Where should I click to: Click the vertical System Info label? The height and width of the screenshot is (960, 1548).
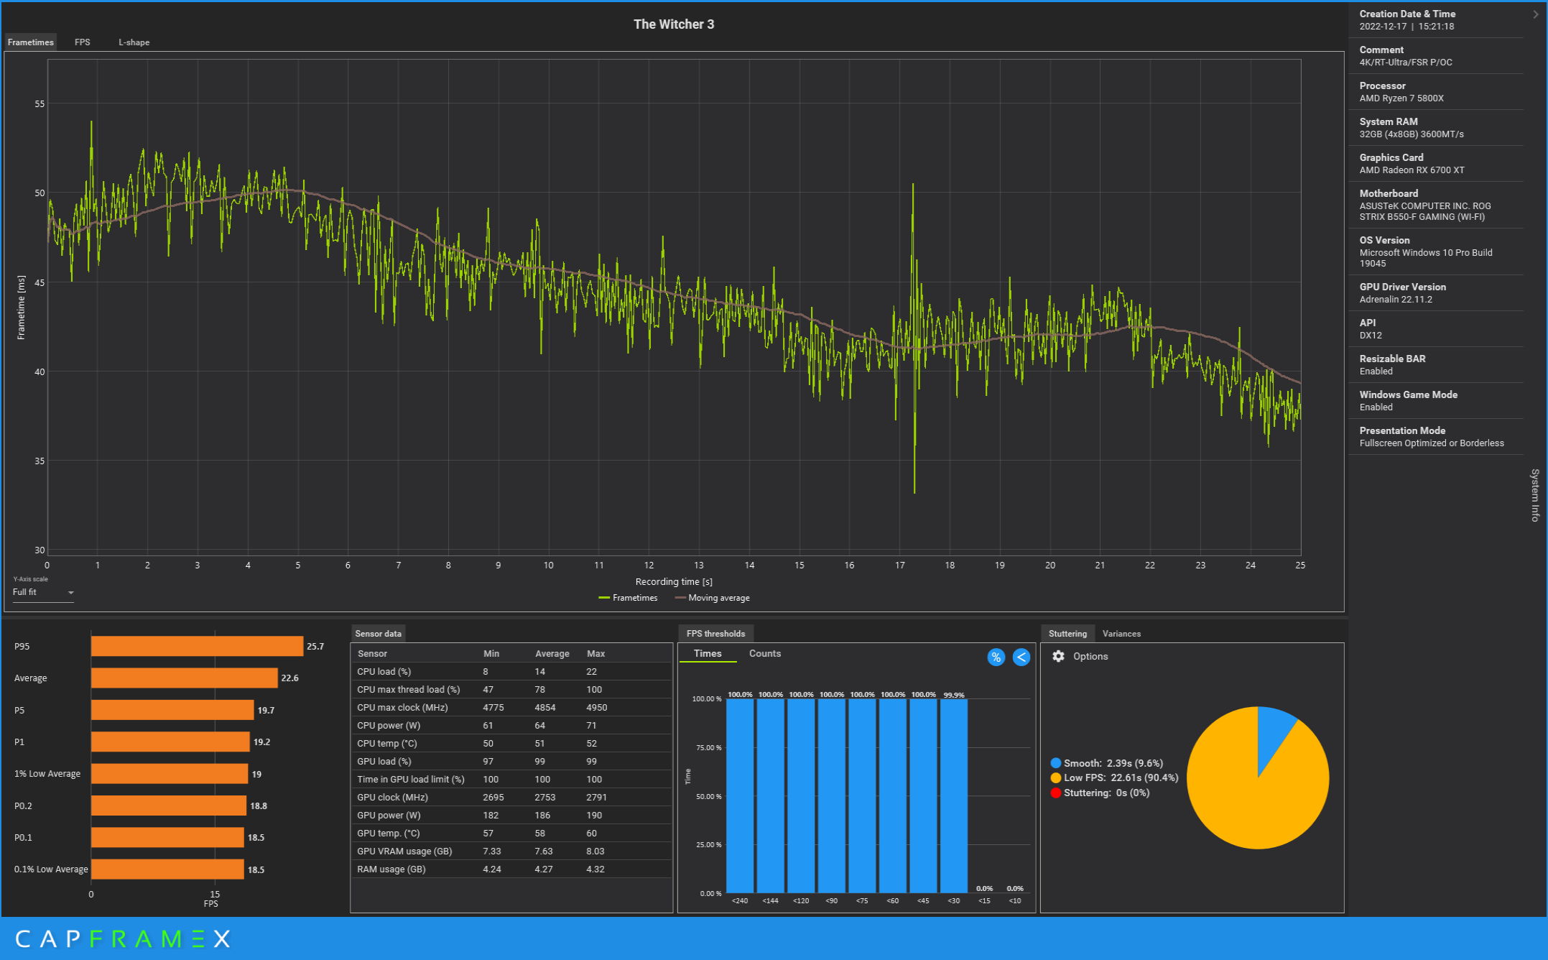coord(1535,495)
